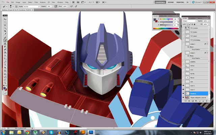Show the TXT_Casco layer
This screenshot has height=135, width=216.
click(183, 36)
